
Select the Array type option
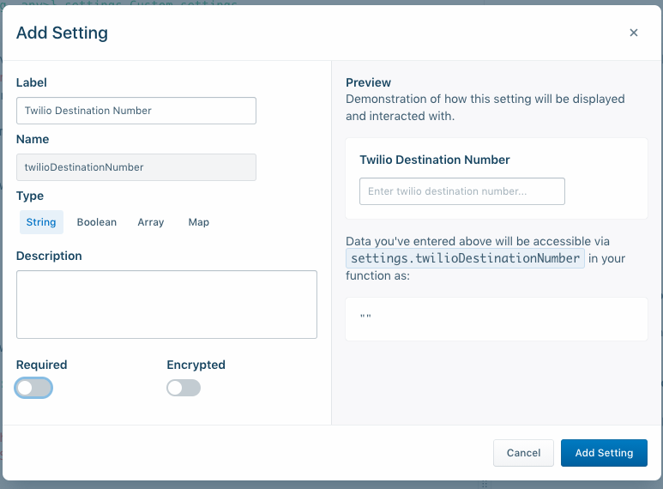151,222
